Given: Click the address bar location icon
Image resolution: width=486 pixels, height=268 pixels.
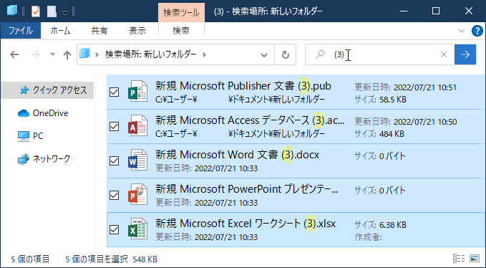Looking at the screenshot, I should [84, 54].
